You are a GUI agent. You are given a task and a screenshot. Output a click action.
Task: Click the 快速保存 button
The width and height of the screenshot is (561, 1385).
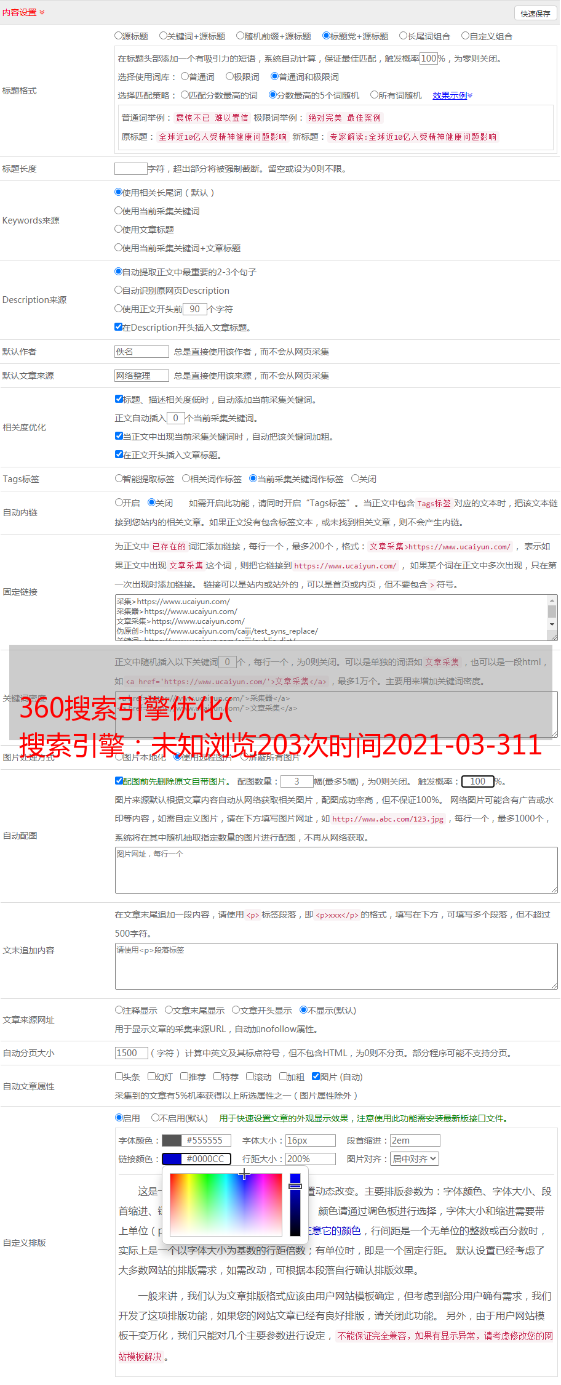coord(535,14)
